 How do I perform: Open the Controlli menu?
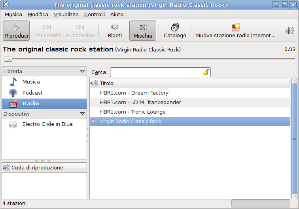95,15
